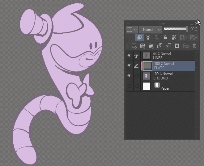This screenshot has width=204, height=166.
Task: Open the Normal blending mode dropdown
Action: [151, 30]
